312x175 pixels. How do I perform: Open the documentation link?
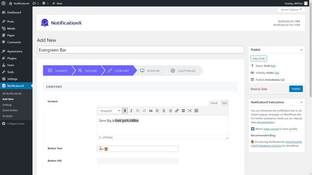pos(265,122)
